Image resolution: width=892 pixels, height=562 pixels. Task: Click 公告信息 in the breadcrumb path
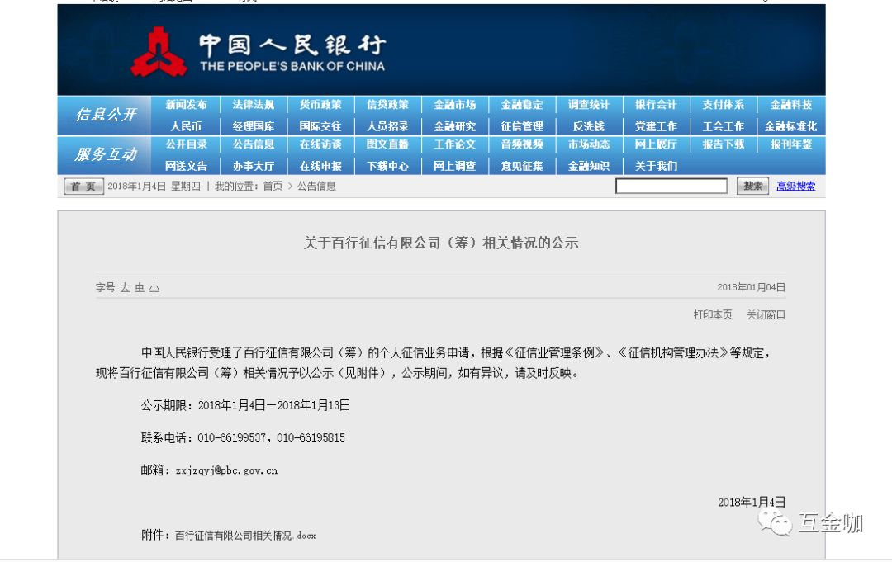(316, 186)
